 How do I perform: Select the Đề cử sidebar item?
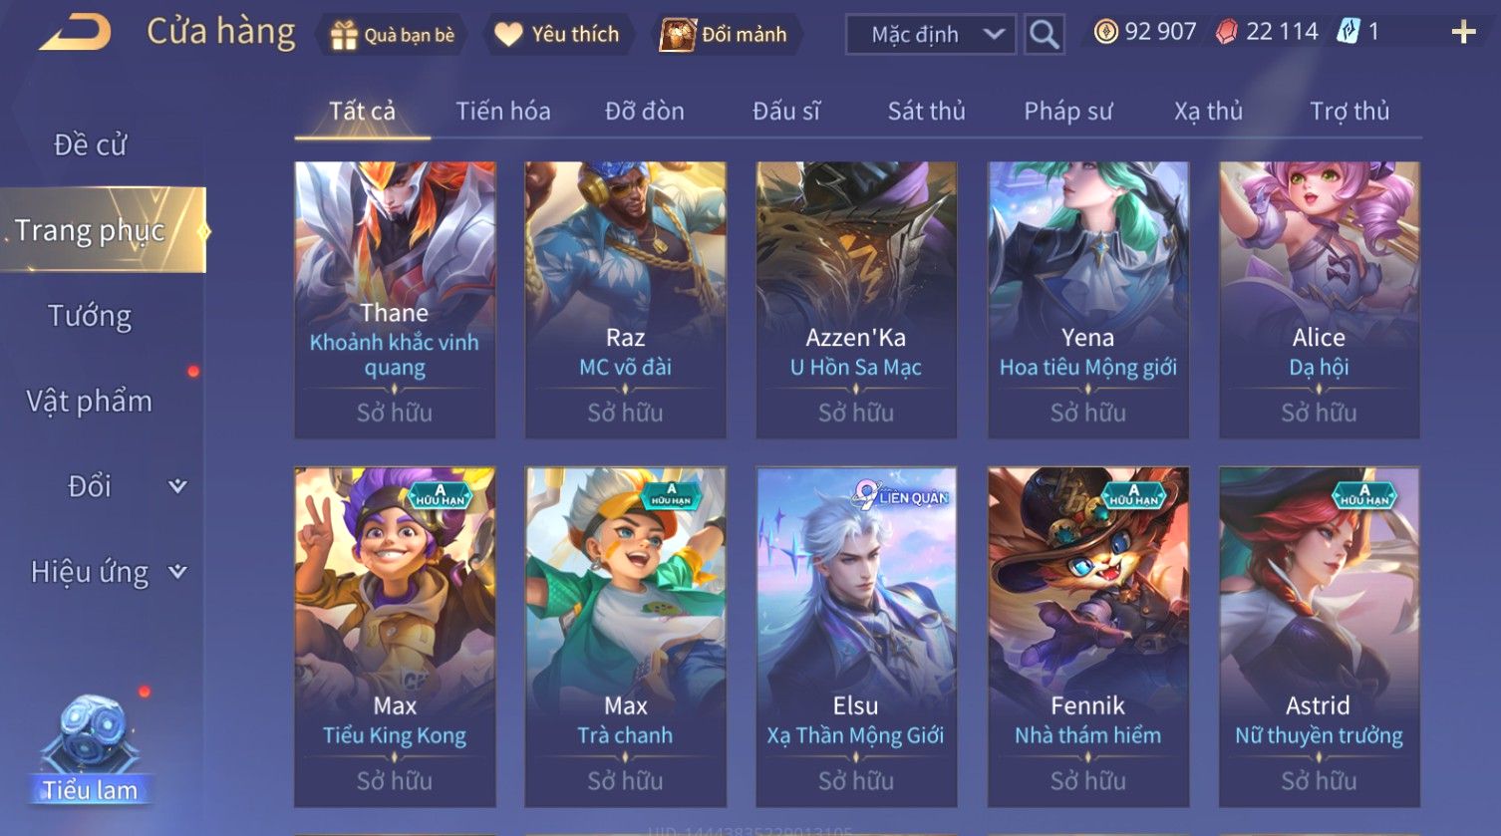pos(90,144)
